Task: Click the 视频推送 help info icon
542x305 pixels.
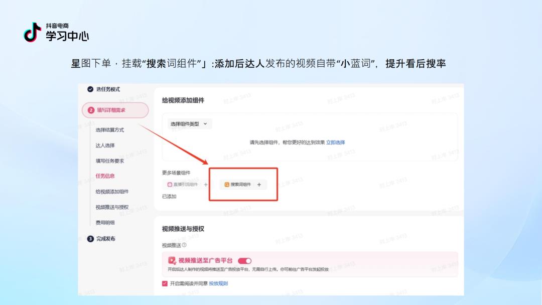Action: (184, 245)
